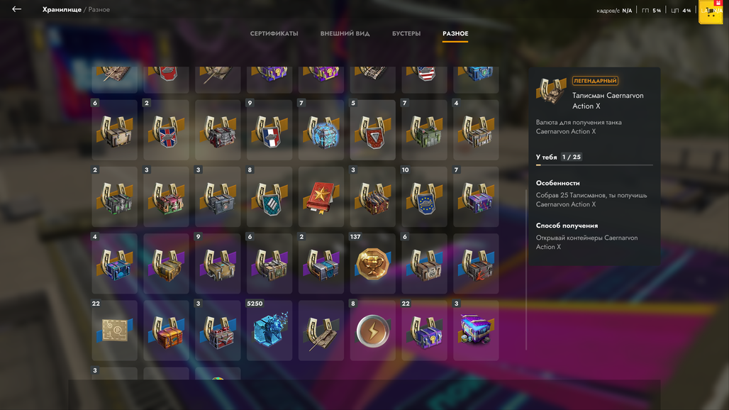Select the blue crystal item with 5250
The width and height of the screenshot is (729, 410).
point(269,331)
